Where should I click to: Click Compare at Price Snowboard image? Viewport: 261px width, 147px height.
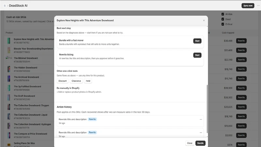tap(9, 135)
